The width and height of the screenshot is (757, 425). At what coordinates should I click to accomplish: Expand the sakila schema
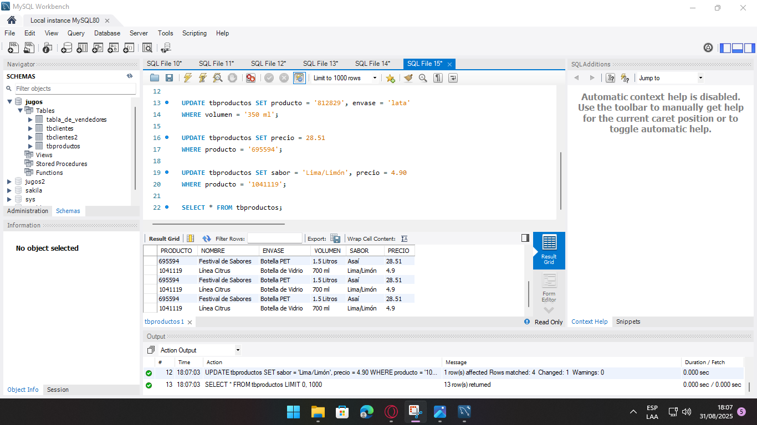pos(9,190)
